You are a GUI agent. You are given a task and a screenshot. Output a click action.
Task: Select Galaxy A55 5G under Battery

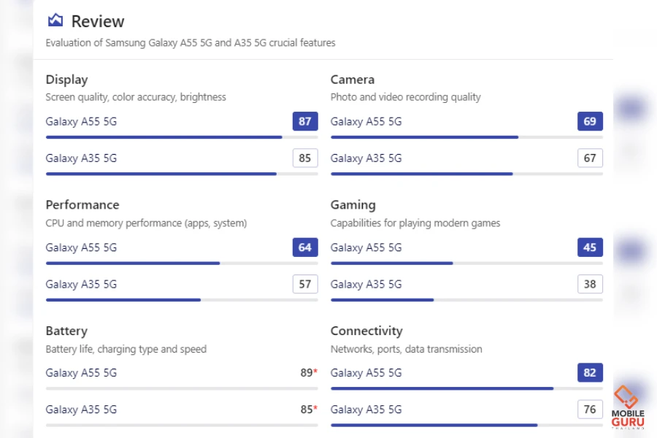(x=81, y=373)
